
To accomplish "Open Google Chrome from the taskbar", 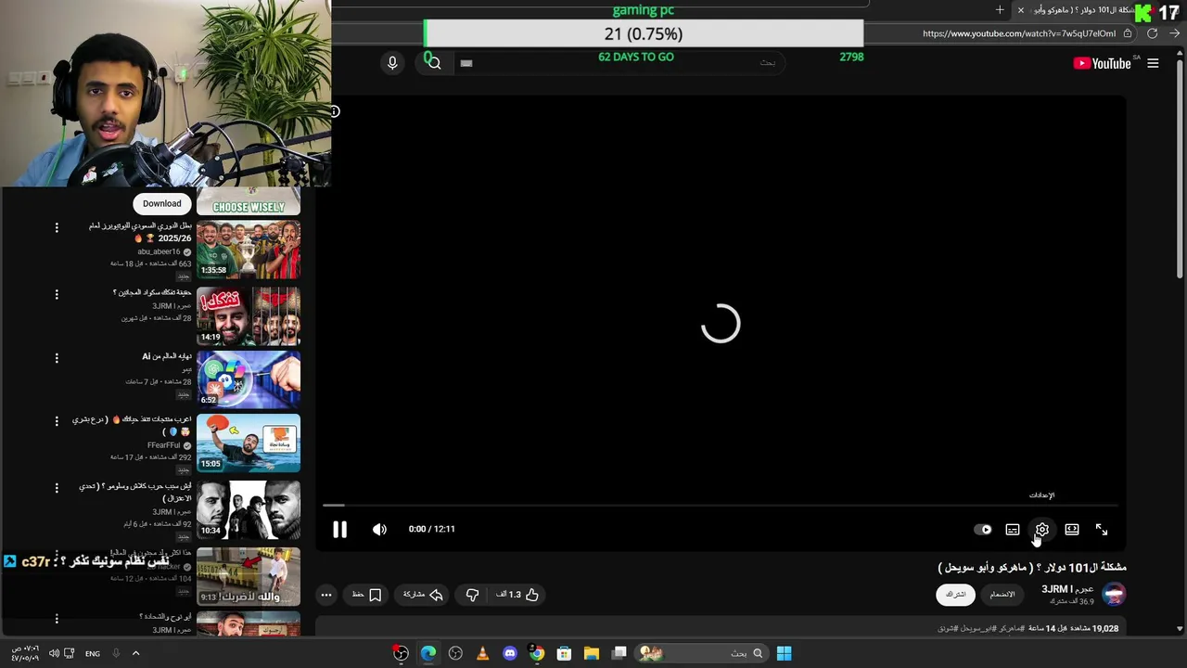I will [537, 653].
